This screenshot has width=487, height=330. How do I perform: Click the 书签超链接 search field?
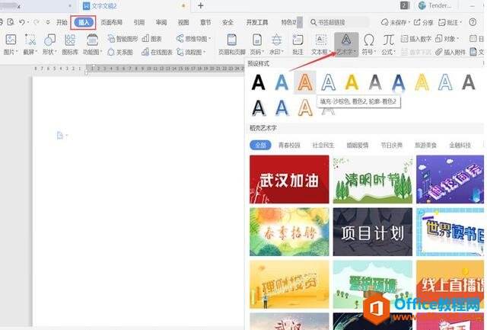click(x=339, y=22)
